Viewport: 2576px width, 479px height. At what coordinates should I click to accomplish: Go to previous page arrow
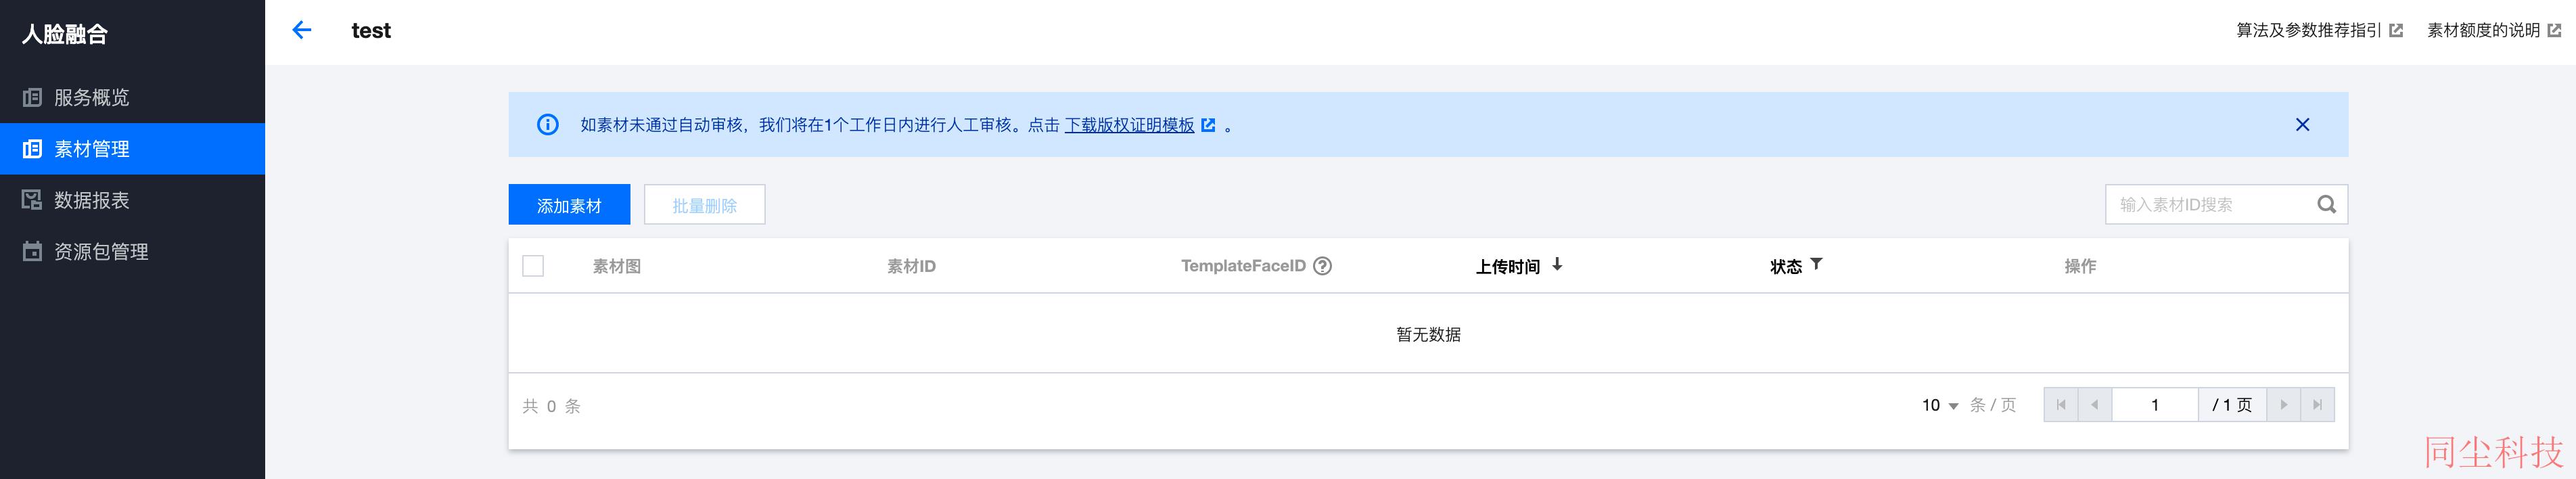point(2095,405)
